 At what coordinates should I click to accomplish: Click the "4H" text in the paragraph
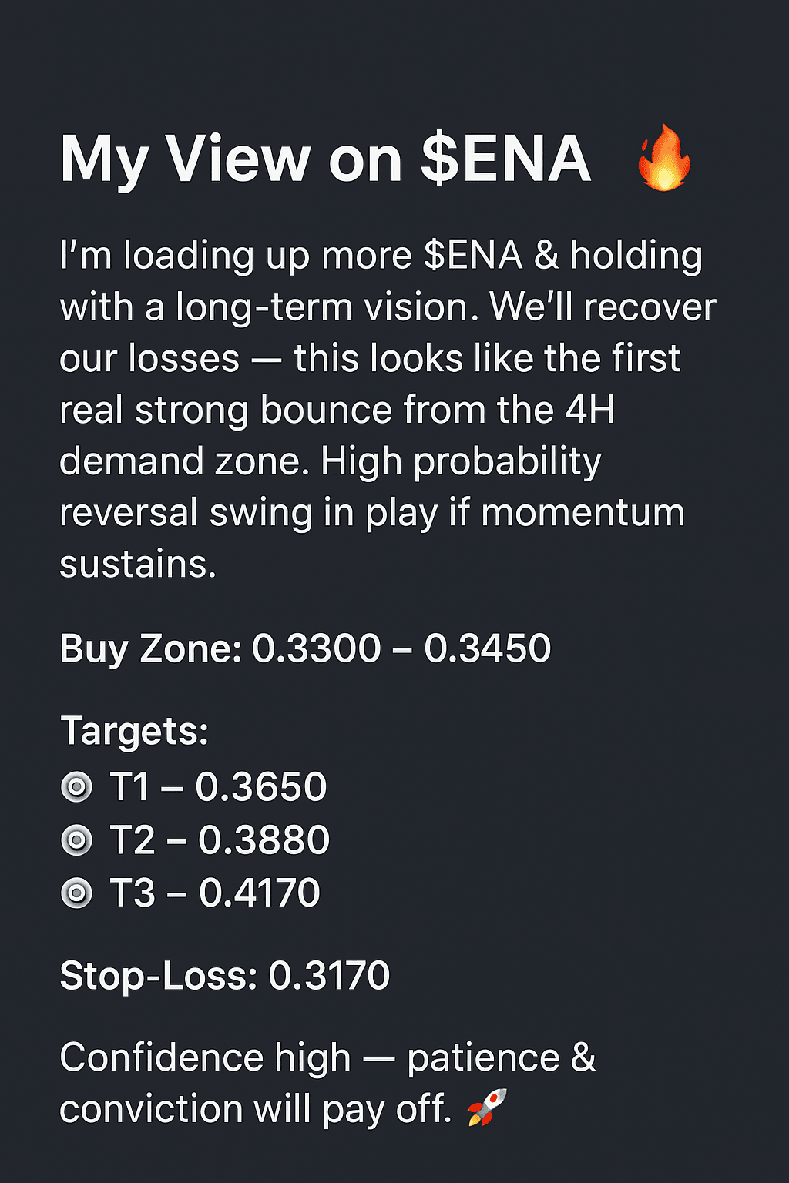[589, 410]
